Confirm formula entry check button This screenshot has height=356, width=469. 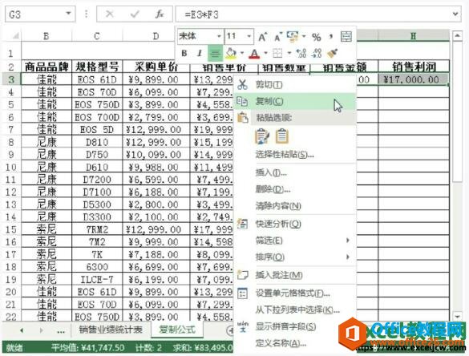[135, 14]
